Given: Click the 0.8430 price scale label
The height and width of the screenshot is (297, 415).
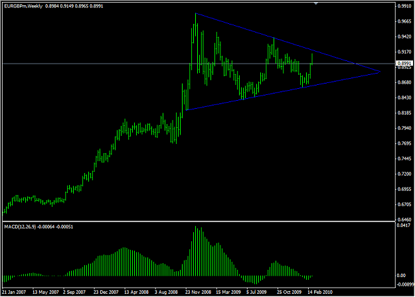Looking at the screenshot, I should click(x=405, y=97).
